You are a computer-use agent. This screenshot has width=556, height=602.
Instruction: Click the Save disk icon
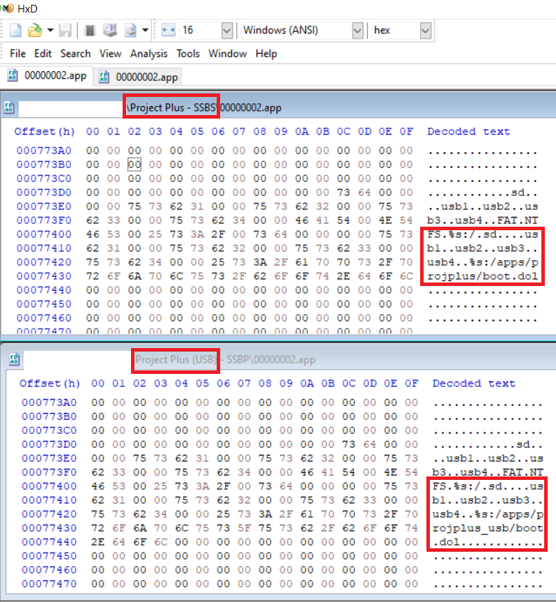click(65, 30)
